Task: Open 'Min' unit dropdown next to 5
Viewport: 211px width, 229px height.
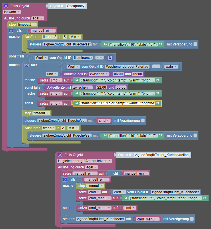Action: click(75, 37)
